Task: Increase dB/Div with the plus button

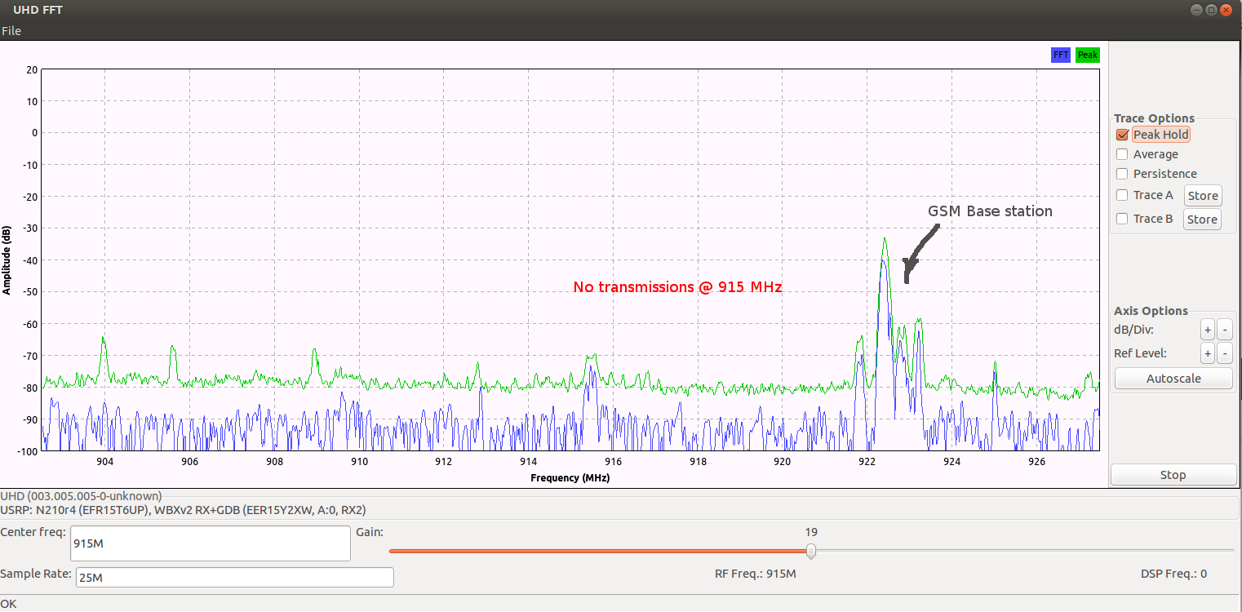Action: (x=1208, y=330)
